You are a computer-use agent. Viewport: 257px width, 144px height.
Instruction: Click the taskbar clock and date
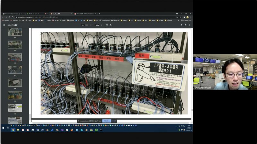pyautogui.click(x=189, y=128)
